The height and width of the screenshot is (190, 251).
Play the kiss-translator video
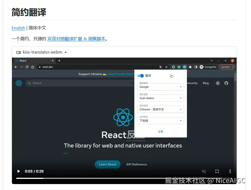coord(18,171)
